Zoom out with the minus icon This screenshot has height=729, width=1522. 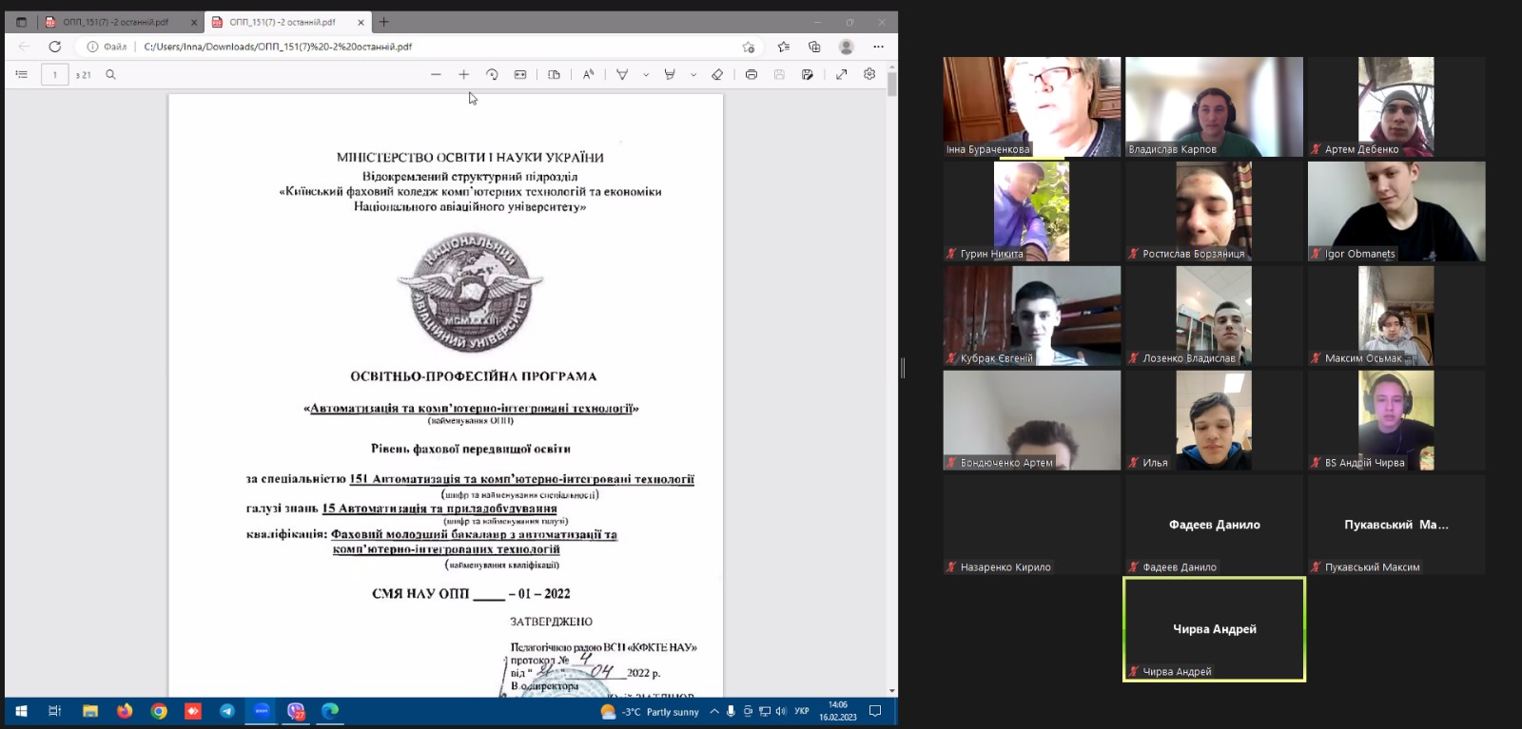[436, 74]
